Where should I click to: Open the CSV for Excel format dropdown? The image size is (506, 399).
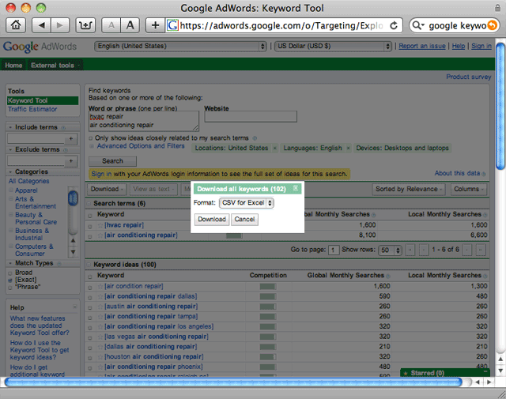point(247,203)
